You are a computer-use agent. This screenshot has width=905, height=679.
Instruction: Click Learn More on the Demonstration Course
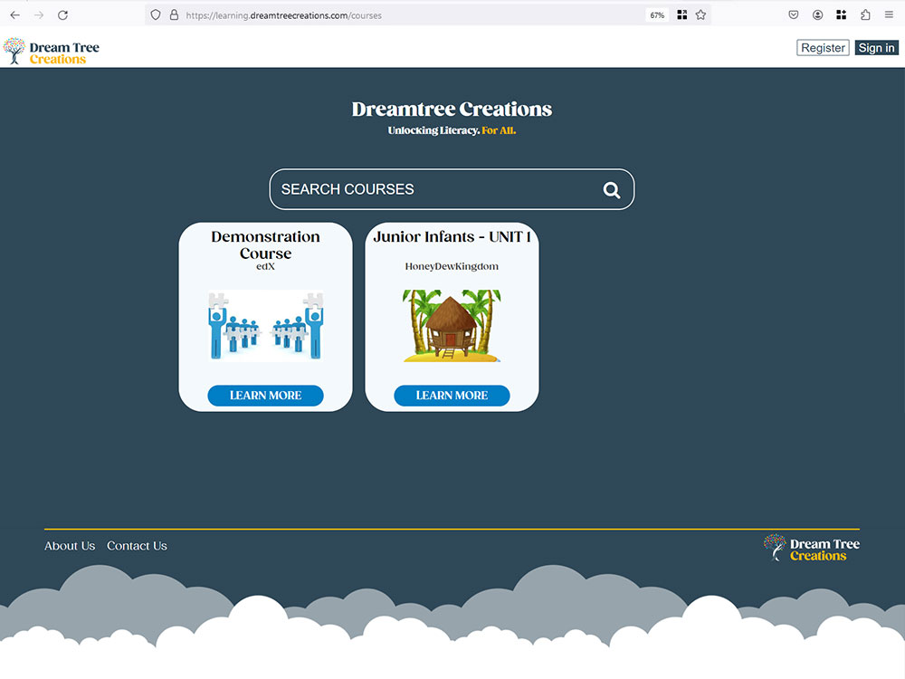tap(265, 396)
